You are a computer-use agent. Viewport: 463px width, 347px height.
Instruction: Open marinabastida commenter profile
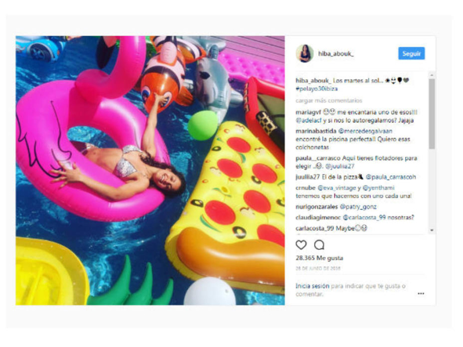tap(315, 131)
